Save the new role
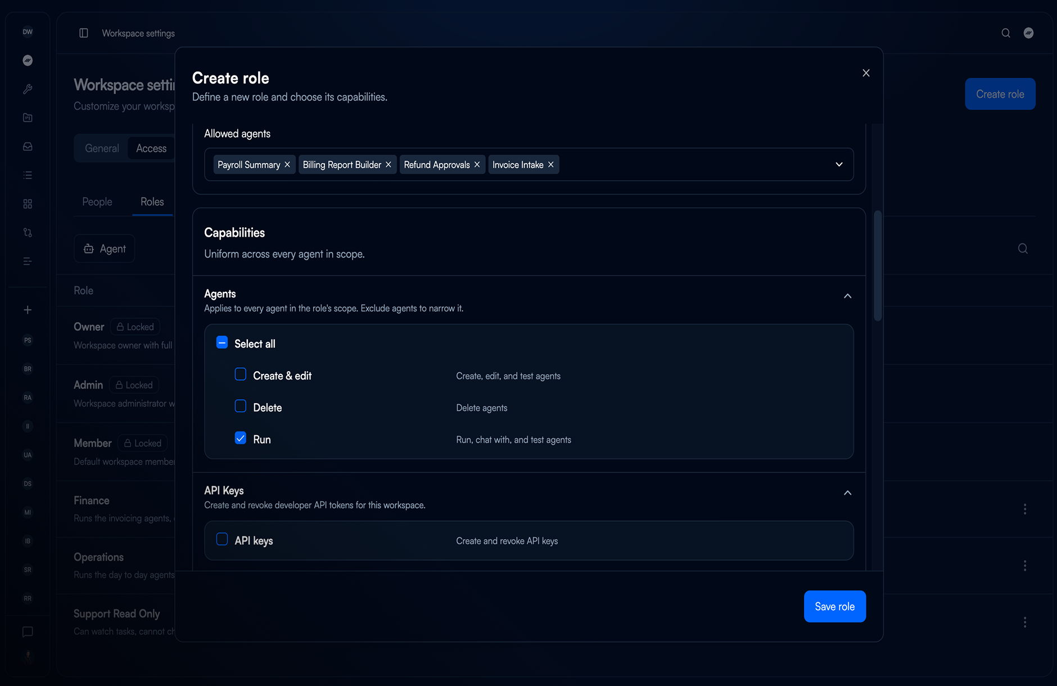The height and width of the screenshot is (686, 1057). tap(835, 607)
